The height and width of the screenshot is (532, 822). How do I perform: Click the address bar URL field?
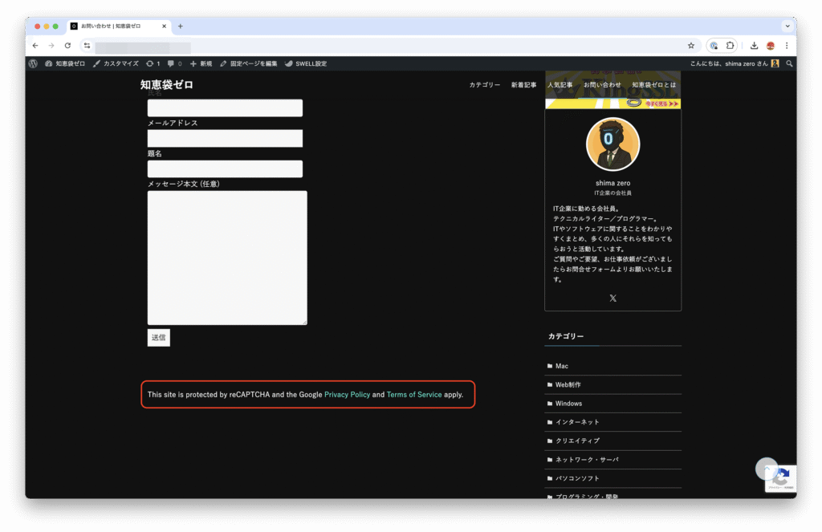coord(388,46)
